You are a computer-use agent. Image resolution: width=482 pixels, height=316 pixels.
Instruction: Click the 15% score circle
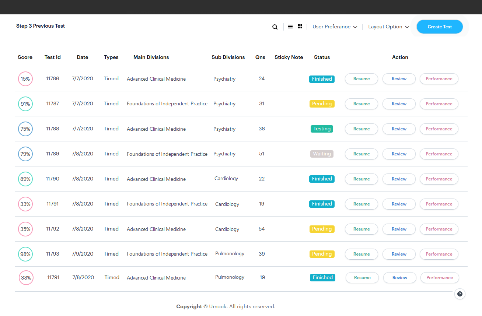point(25,79)
